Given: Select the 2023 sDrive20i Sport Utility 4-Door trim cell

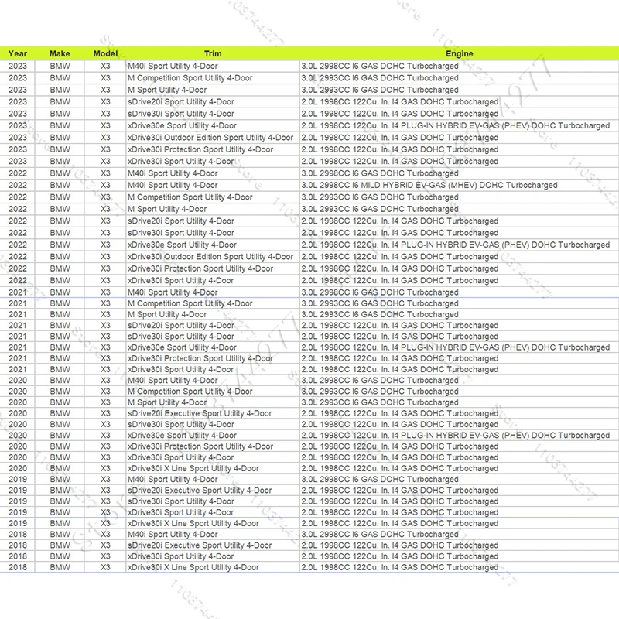Looking at the screenshot, I should [213, 102].
